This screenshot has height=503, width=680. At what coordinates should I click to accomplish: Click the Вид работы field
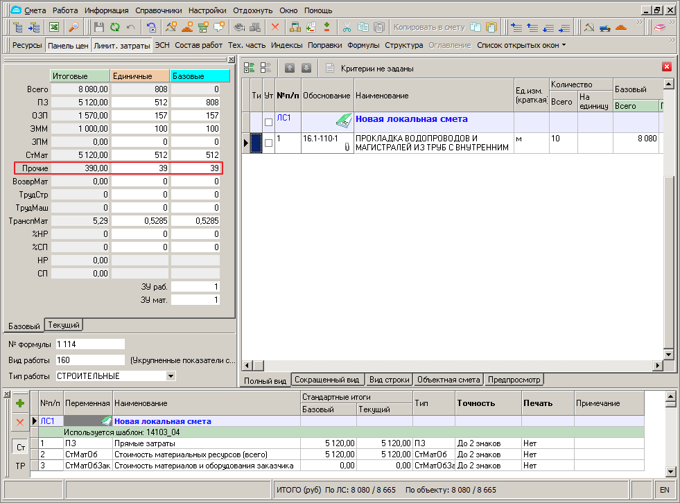pyautogui.click(x=90, y=360)
